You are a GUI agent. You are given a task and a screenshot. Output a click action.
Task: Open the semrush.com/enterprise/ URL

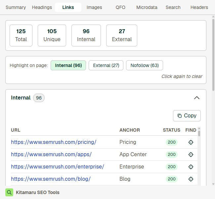tap(58, 166)
